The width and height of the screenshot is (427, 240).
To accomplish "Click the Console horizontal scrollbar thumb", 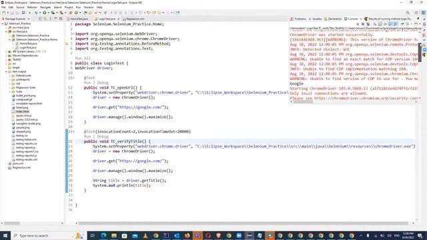I will tap(303, 102).
